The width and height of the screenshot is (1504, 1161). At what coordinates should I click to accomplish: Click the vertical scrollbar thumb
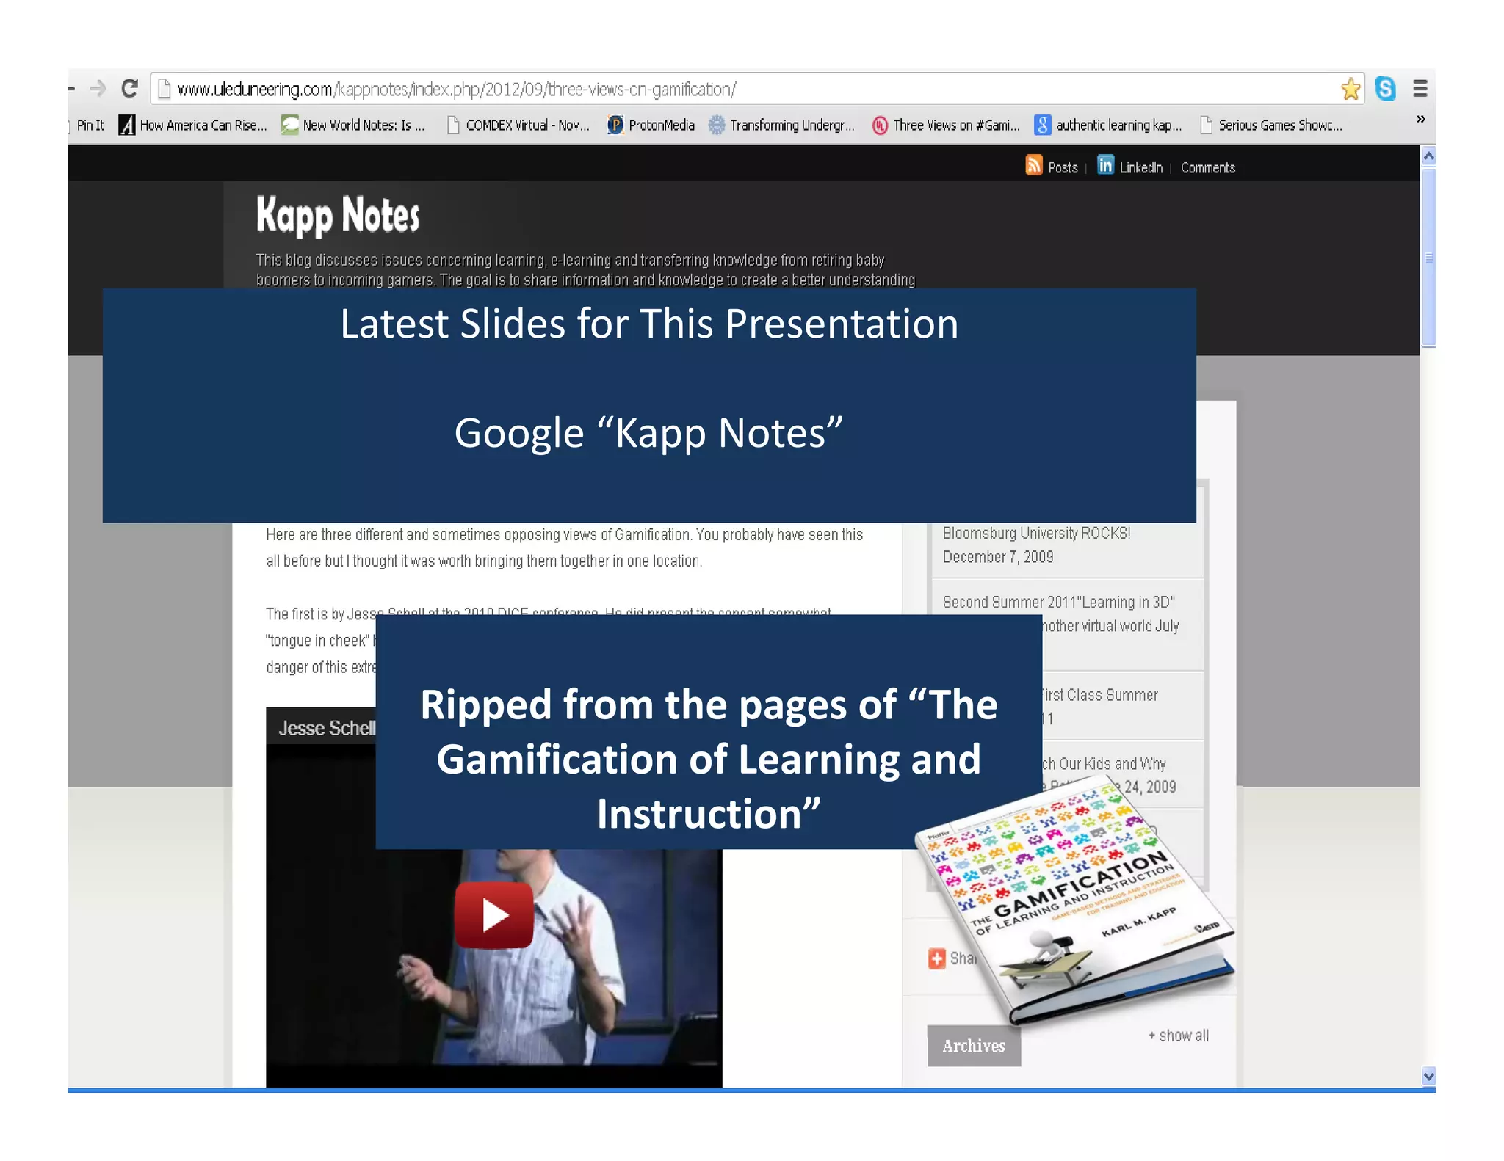[x=1428, y=257]
